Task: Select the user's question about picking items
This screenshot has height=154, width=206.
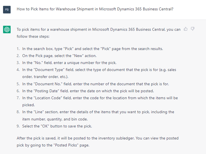Action: (95, 9)
